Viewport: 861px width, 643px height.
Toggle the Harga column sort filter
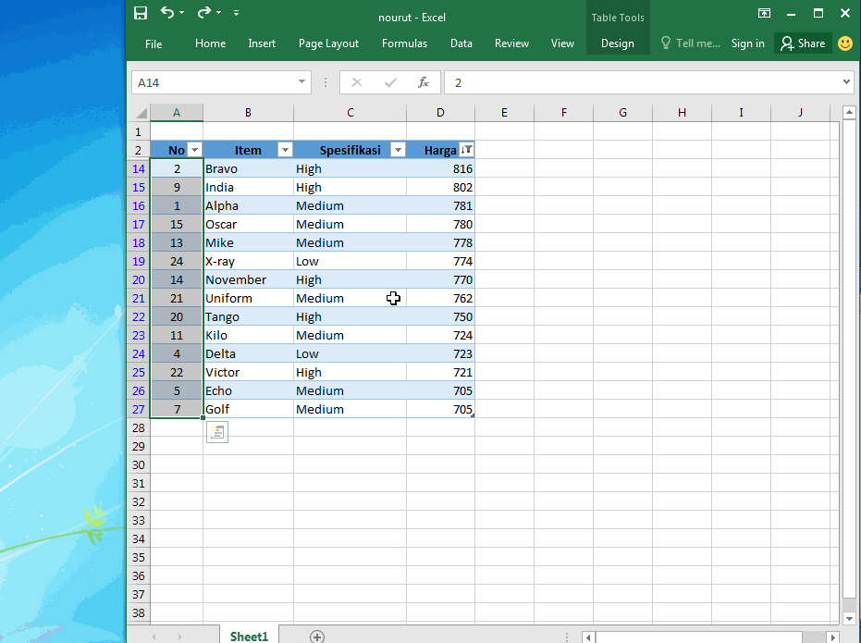pyautogui.click(x=467, y=149)
